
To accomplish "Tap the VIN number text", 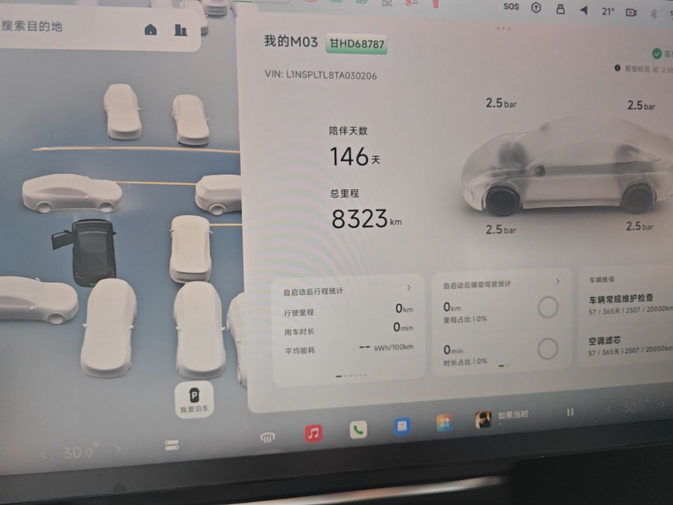I will [321, 75].
